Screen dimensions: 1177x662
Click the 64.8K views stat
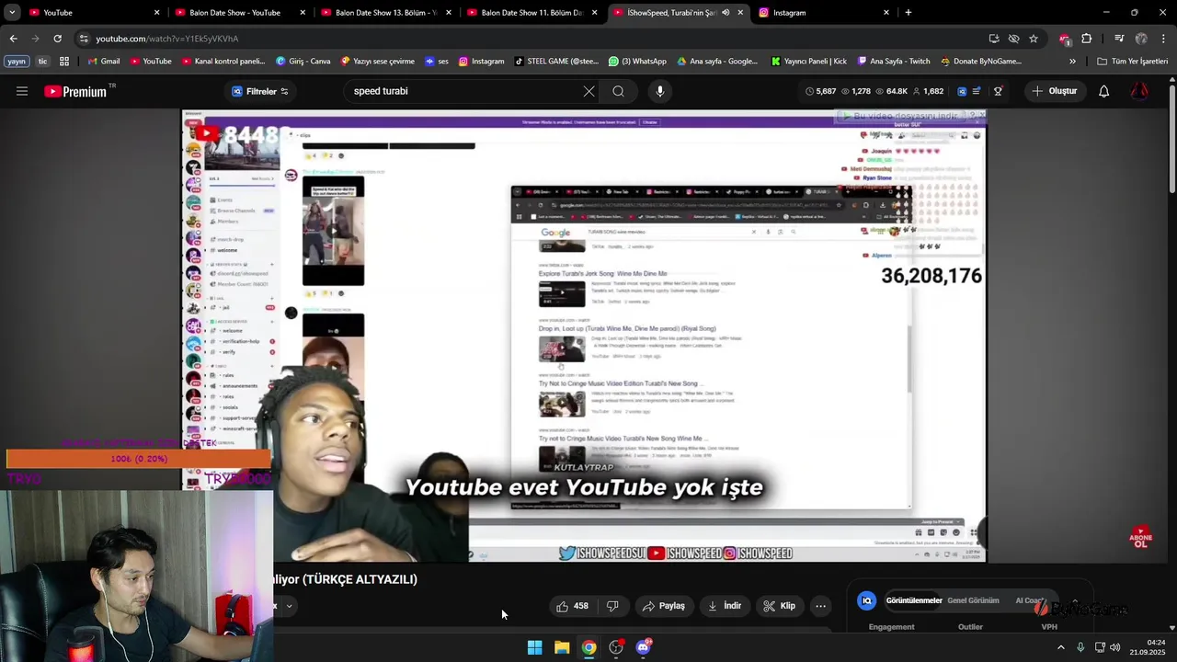[891, 91]
